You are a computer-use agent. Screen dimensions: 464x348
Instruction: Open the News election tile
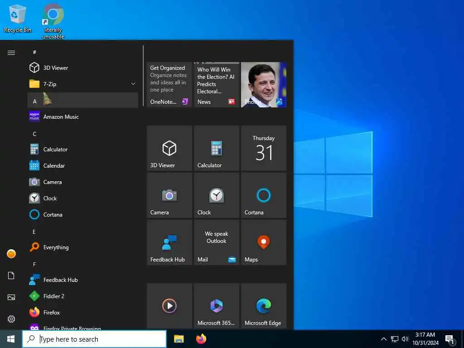click(x=217, y=85)
